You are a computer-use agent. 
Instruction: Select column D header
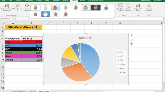point(63,23)
